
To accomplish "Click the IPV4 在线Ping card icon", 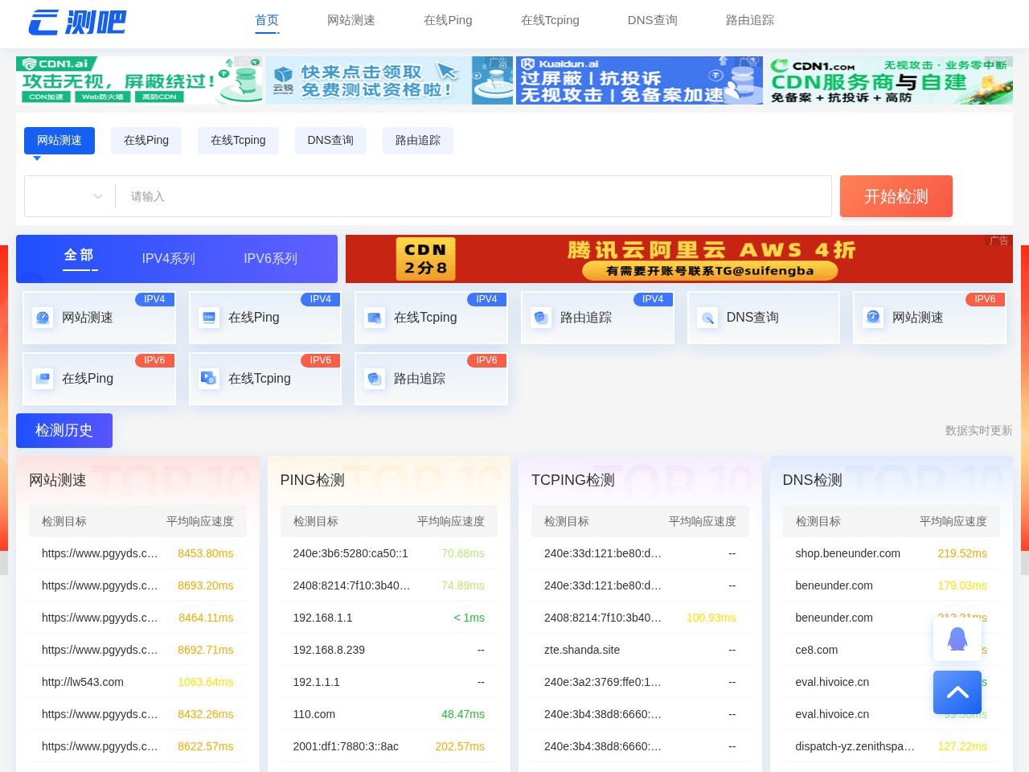I will click(x=209, y=318).
